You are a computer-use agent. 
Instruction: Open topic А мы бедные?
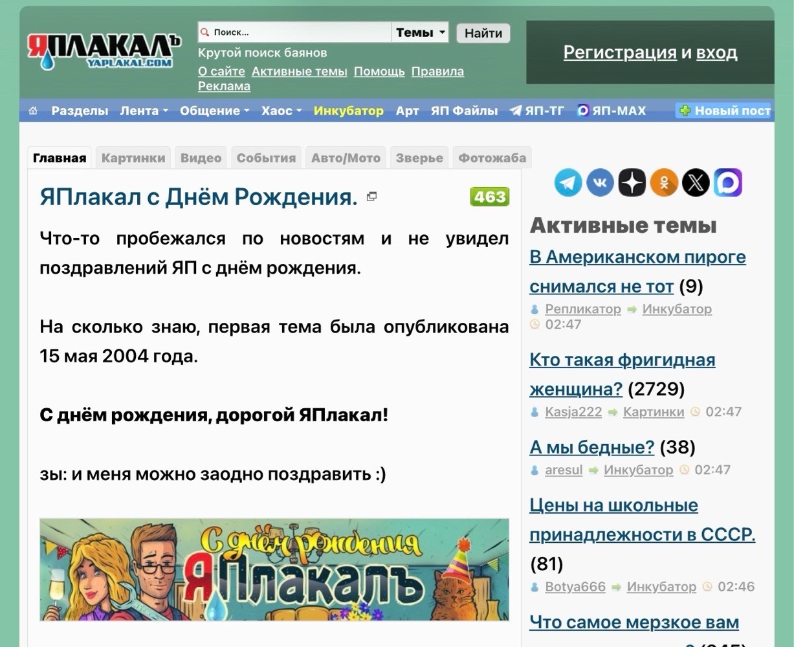592,447
